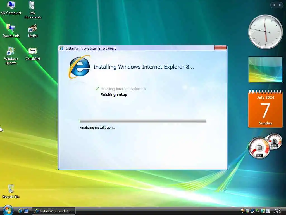
Task: Click the installation progress bar
Action: 143,121
